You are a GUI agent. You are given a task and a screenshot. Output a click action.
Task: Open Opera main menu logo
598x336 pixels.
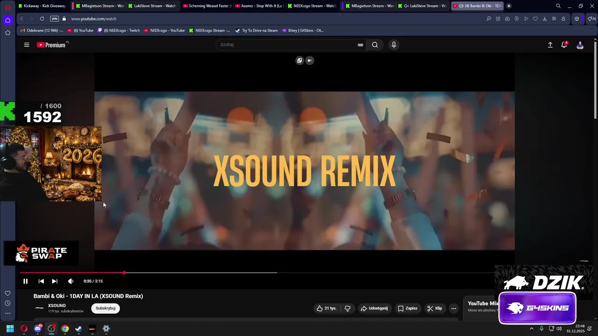pos(7,7)
